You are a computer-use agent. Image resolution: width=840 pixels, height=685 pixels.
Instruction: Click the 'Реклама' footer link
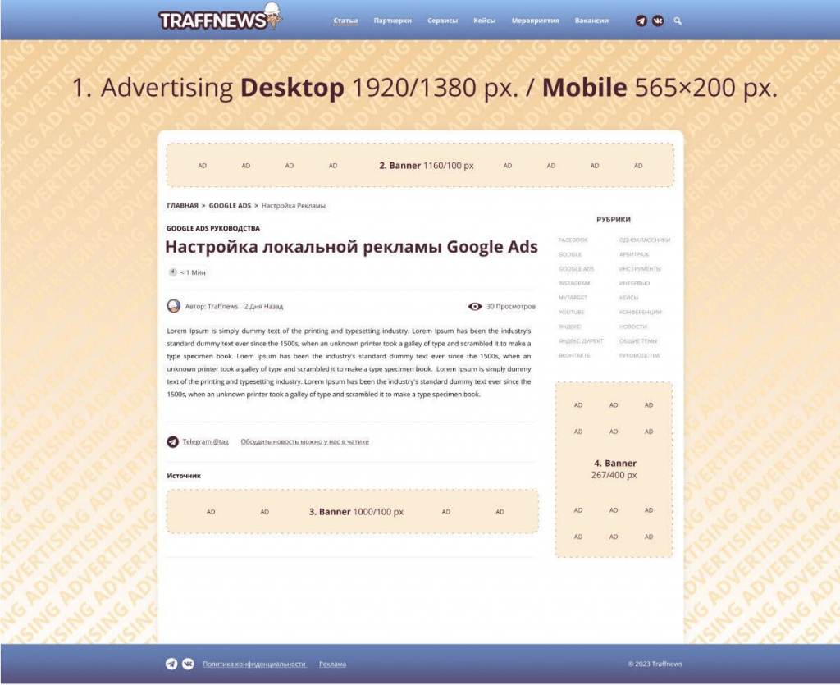pos(333,664)
